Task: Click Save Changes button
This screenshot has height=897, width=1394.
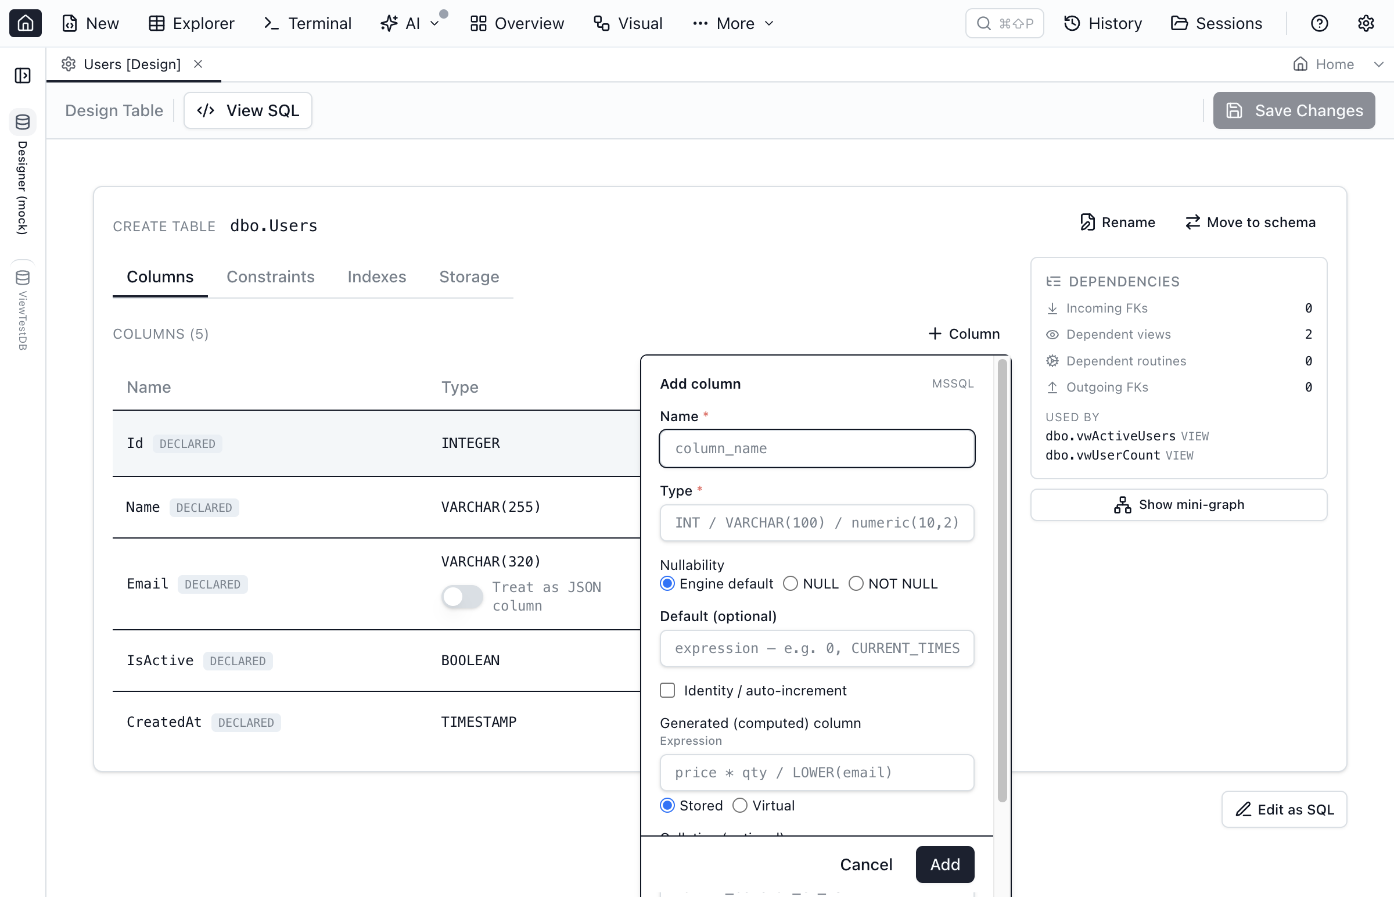Action: (x=1294, y=110)
